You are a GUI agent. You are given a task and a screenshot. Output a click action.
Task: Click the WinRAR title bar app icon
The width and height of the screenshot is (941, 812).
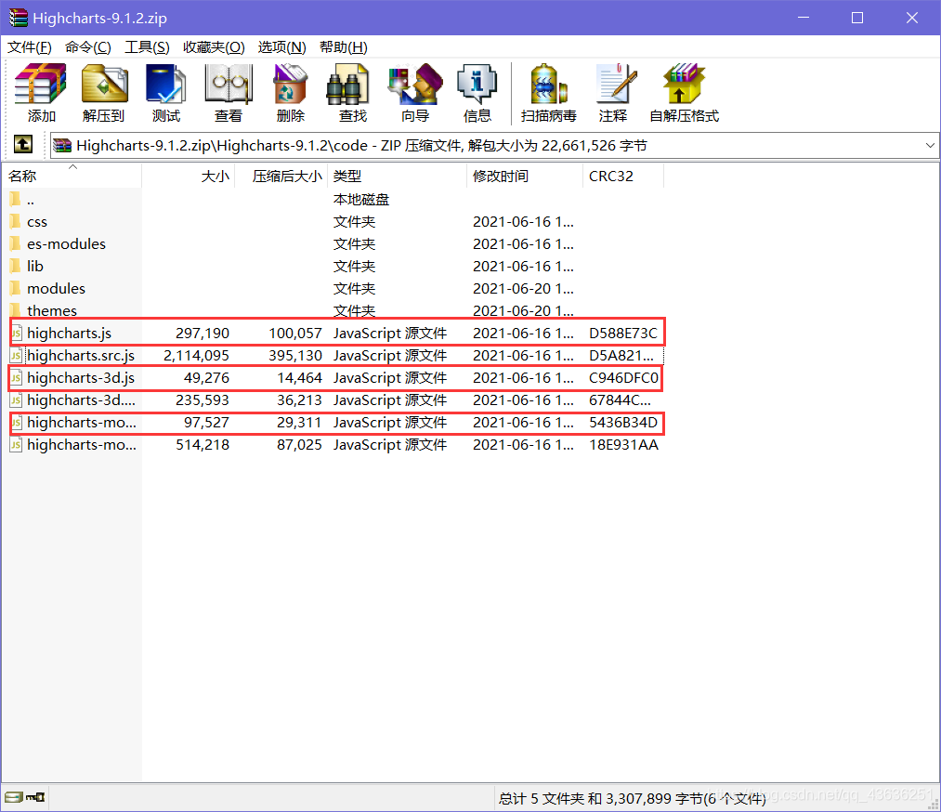pos(18,18)
